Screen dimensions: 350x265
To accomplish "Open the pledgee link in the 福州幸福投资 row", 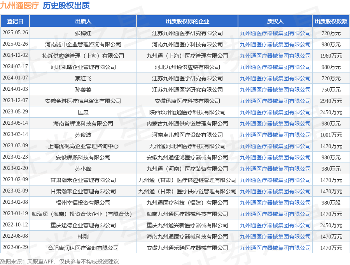I will pyautogui.click(x=275, y=203).
